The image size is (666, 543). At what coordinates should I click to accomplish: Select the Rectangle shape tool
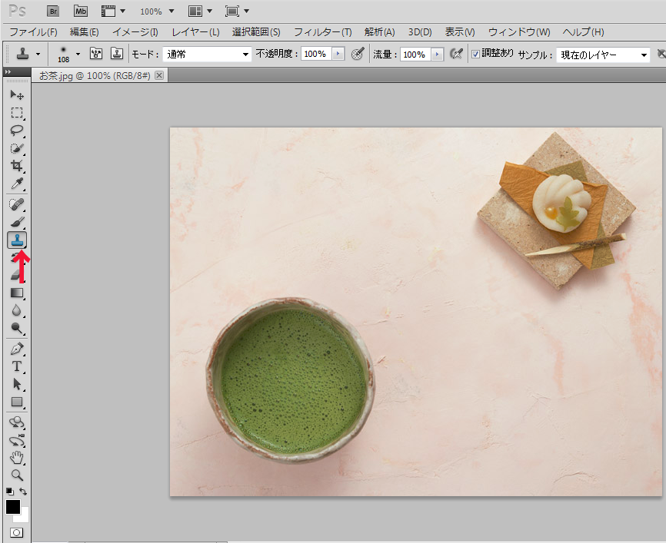(x=17, y=402)
